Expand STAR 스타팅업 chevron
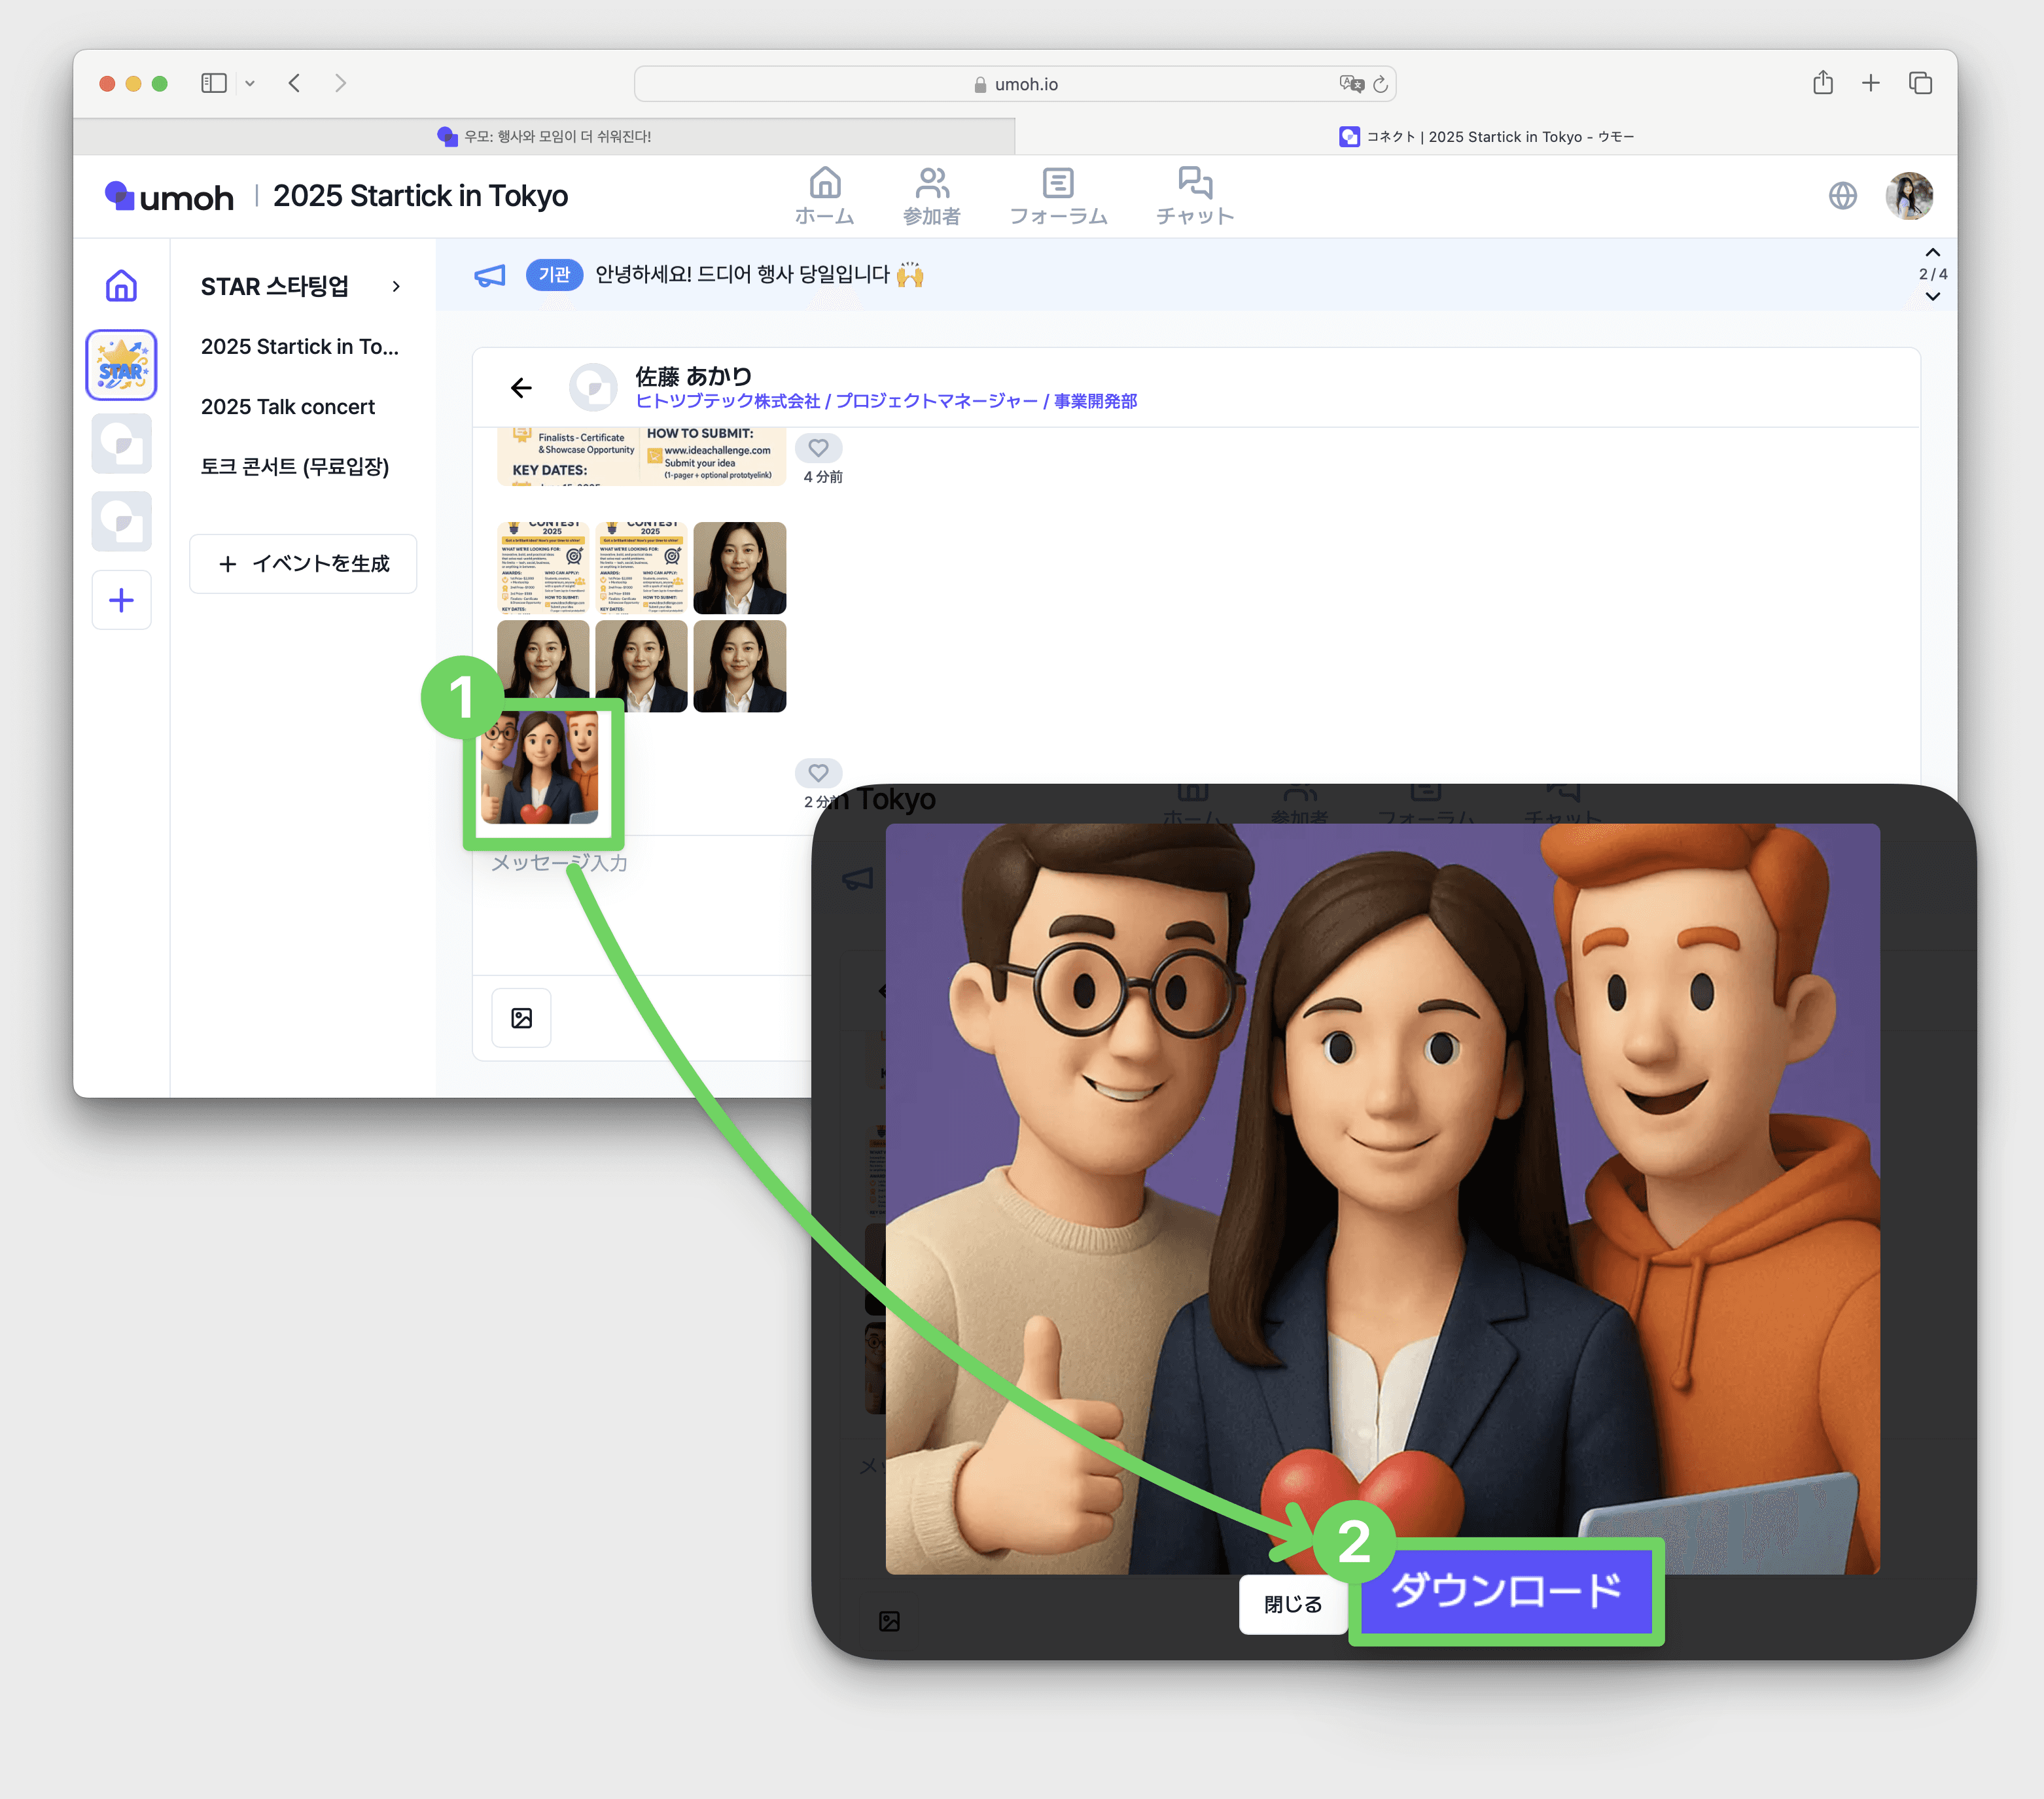The height and width of the screenshot is (1799, 2044). pyautogui.click(x=396, y=287)
